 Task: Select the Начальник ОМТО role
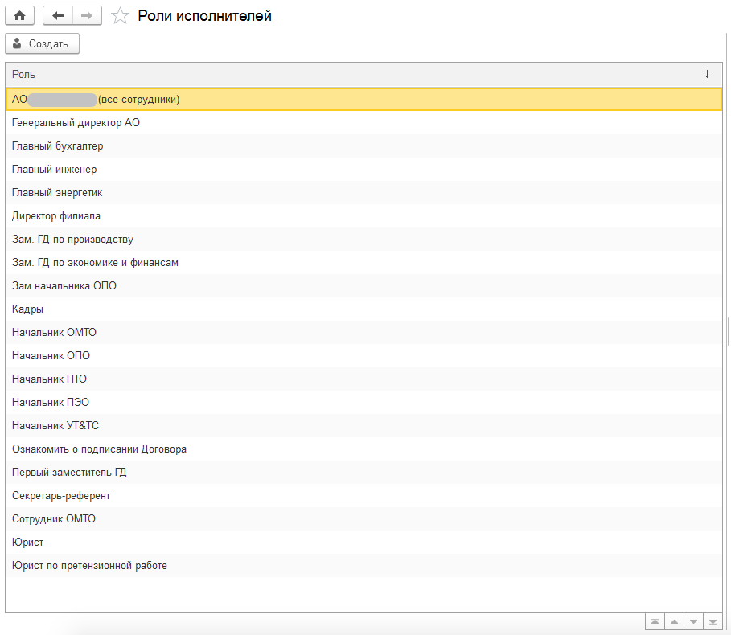[x=363, y=332]
